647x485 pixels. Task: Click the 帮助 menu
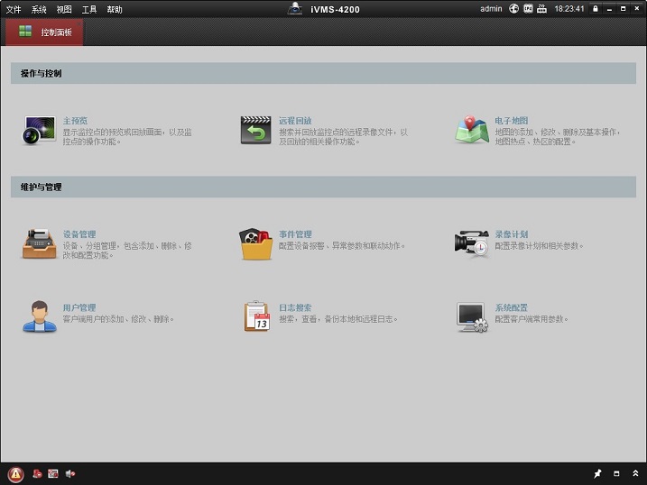(115, 9)
